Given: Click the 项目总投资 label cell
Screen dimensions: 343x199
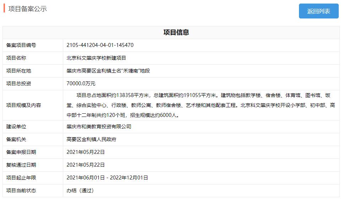Looking at the screenshot, I should pyautogui.click(x=33, y=84).
